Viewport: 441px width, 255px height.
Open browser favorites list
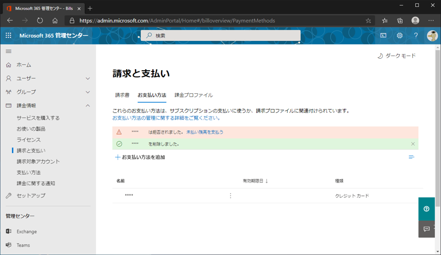pos(385,20)
